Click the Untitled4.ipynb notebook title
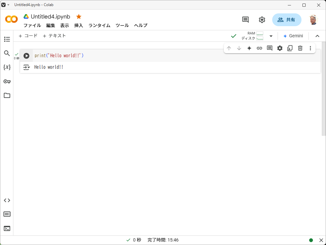The height and width of the screenshot is (245, 326). (x=51, y=17)
